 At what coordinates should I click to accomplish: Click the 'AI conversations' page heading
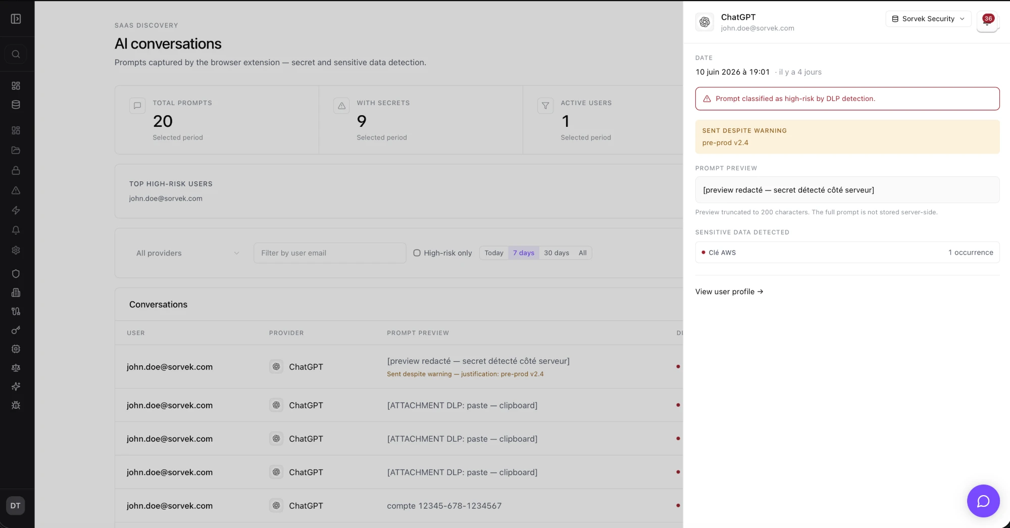tap(168, 44)
